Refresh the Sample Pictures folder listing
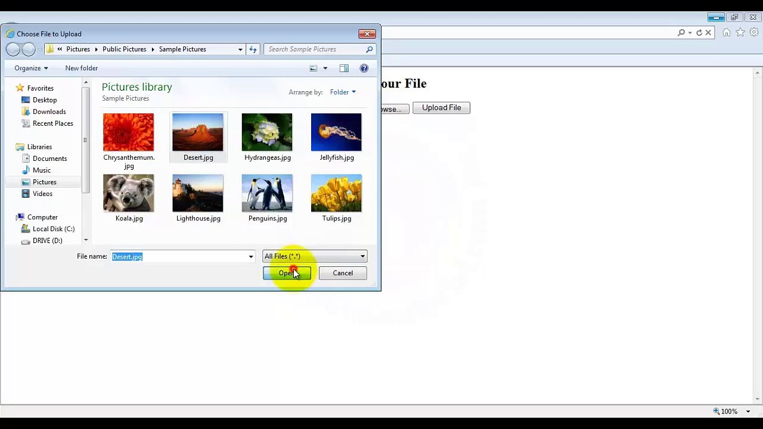Image resolution: width=763 pixels, height=429 pixels. [253, 49]
